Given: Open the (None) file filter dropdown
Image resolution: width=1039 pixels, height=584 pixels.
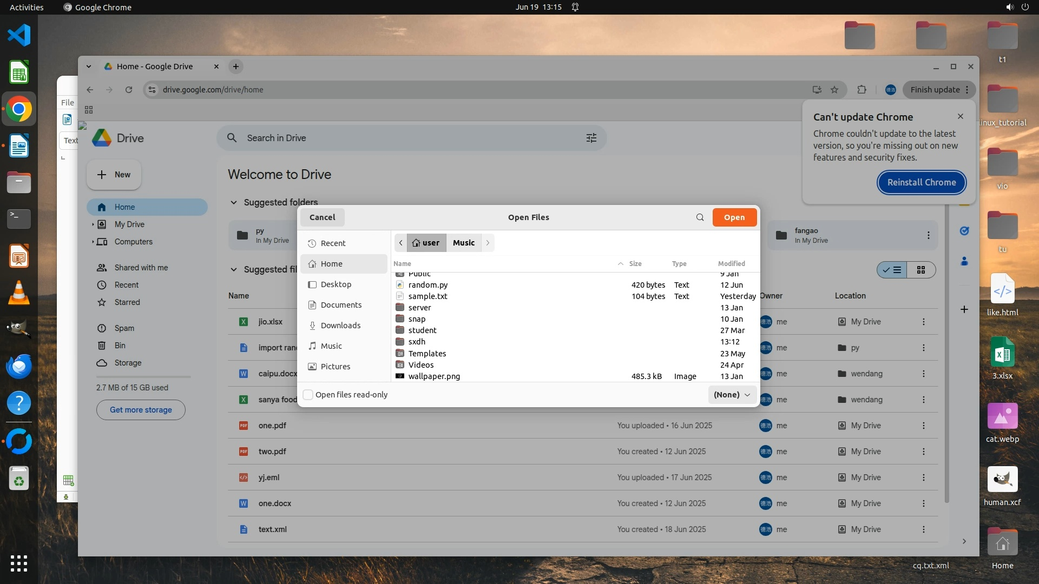Looking at the screenshot, I should click(732, 395).
